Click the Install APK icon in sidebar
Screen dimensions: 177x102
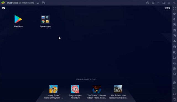(174, 47)
